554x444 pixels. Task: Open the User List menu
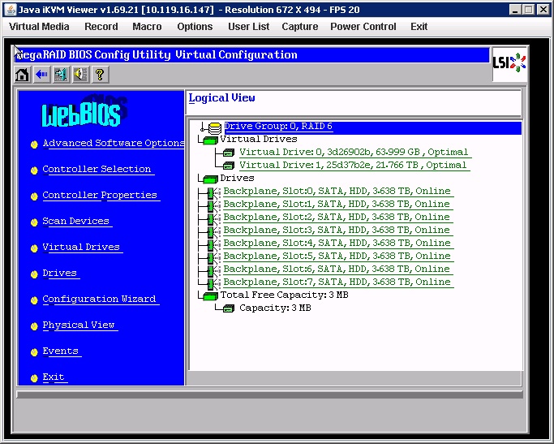(249, 27)
